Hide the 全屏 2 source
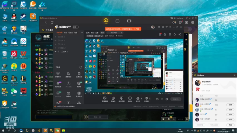The width and height of the screenshot is (237, 133). click(55, 51)
